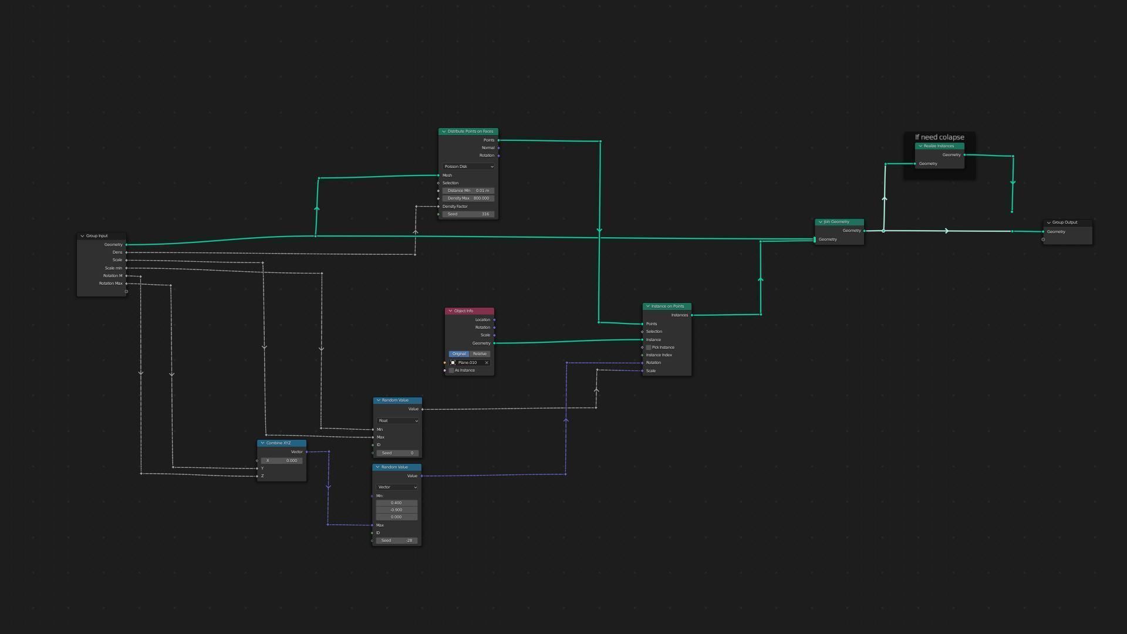Click the Instances output socket on Instance on Points
The height and width of the screenshot is (634, 1127).
692,315
